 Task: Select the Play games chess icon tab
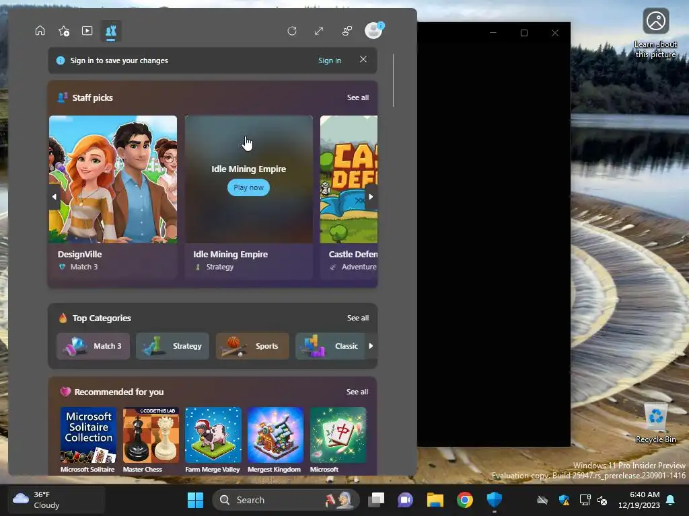(111, 31)
